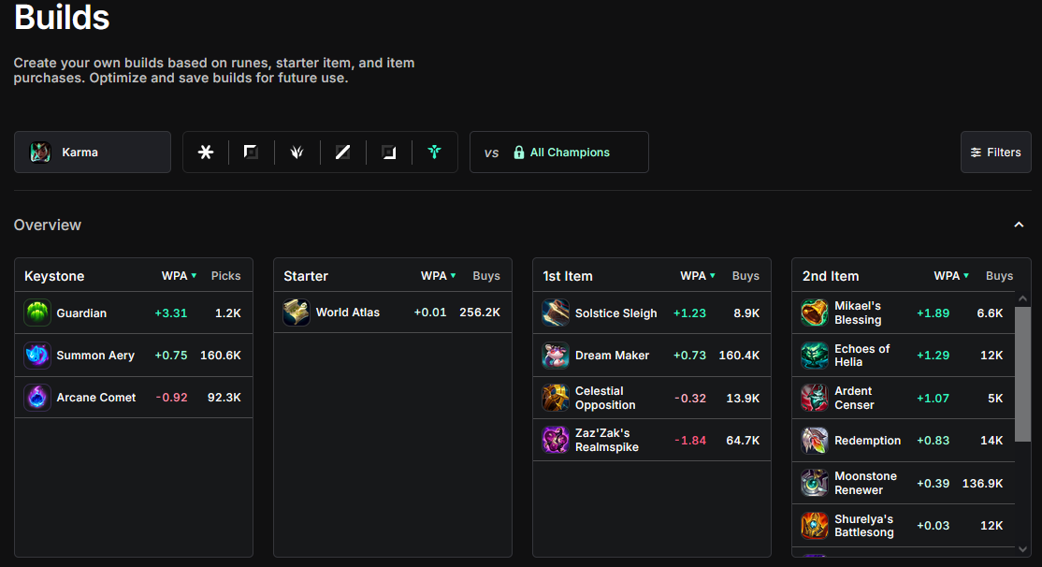Sort 2nd Item table by WPA

[951, 276]
